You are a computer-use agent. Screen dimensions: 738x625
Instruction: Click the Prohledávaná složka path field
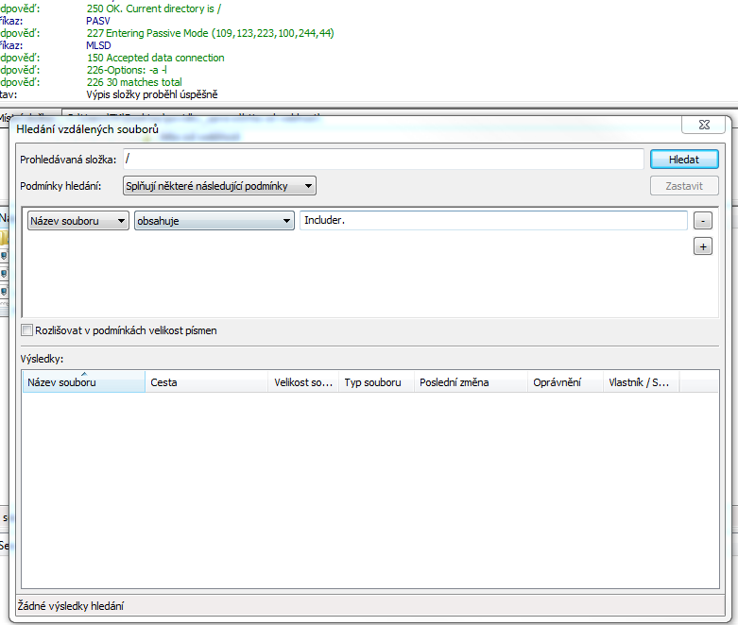[383, 160]
